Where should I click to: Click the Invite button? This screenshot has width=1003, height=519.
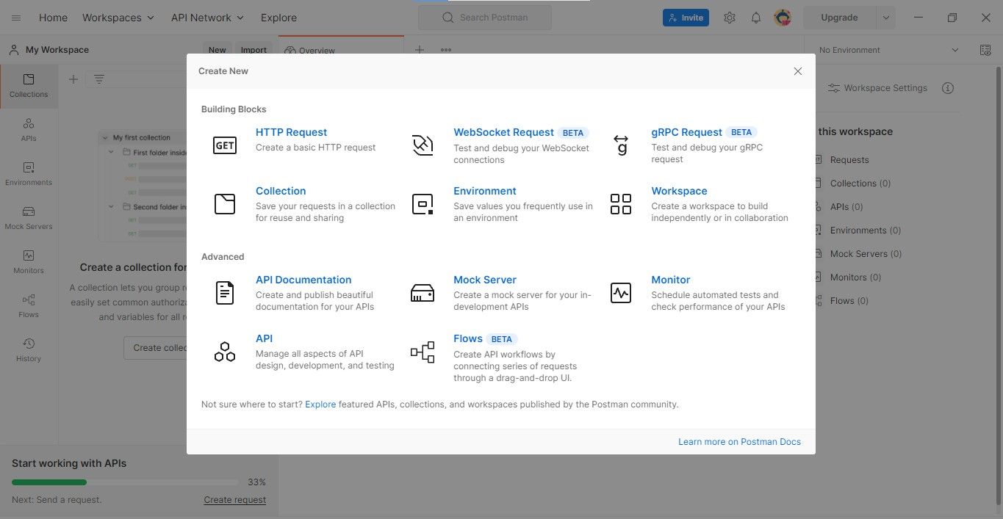[686, 18]
